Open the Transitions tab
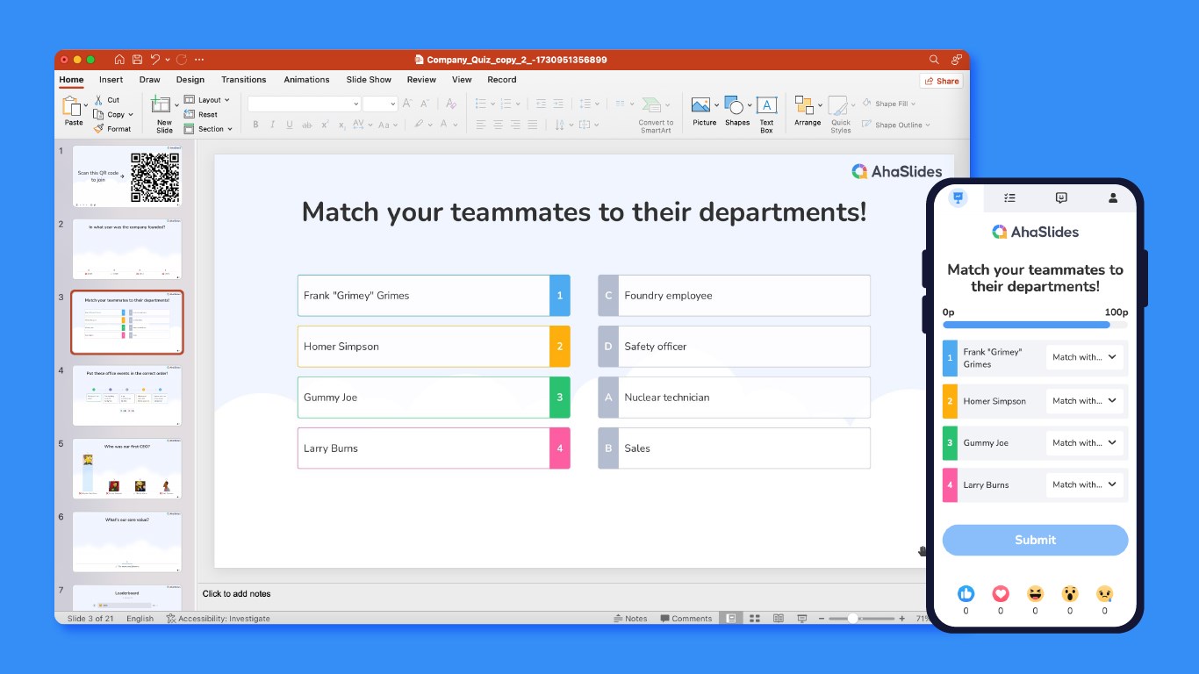 click(x=243, y=80)
